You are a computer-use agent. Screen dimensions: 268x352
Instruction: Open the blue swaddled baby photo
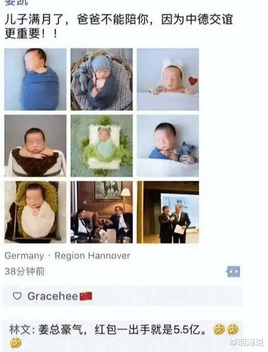click(x=36, y=79)
